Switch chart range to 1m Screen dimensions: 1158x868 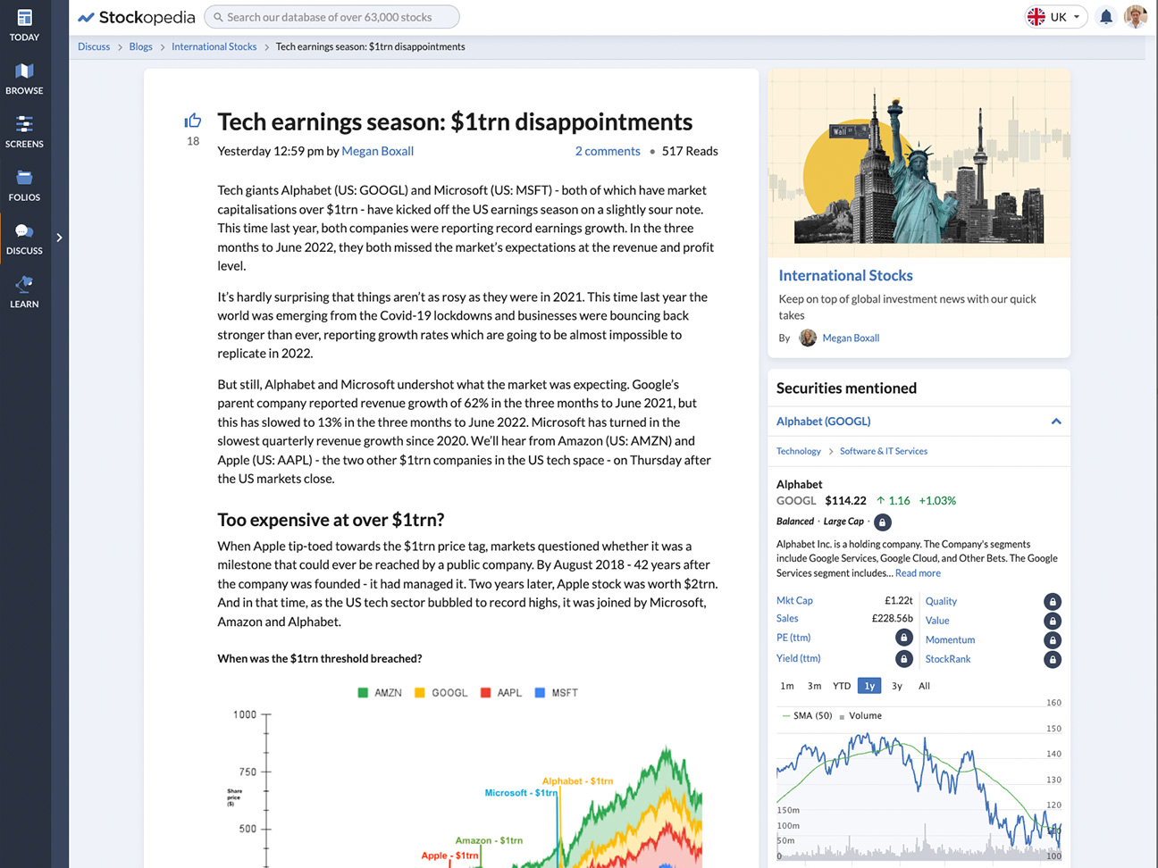pos(787,686)
